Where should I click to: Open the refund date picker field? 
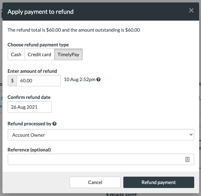point(30,107)
